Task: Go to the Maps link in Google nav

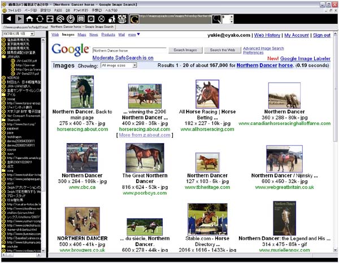Action: [x=82, y=35]
